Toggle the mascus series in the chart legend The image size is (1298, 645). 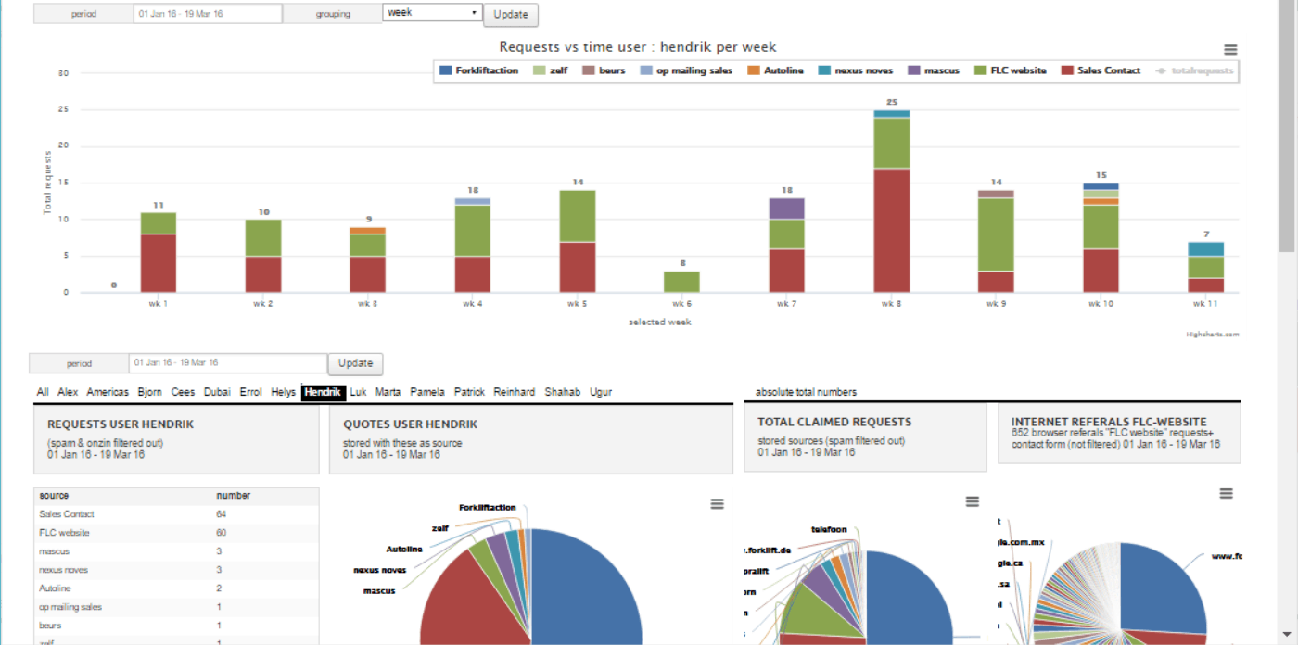coord(933,70)
